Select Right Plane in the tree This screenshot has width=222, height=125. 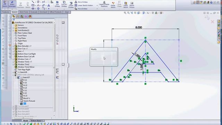(x=22, y=41)
